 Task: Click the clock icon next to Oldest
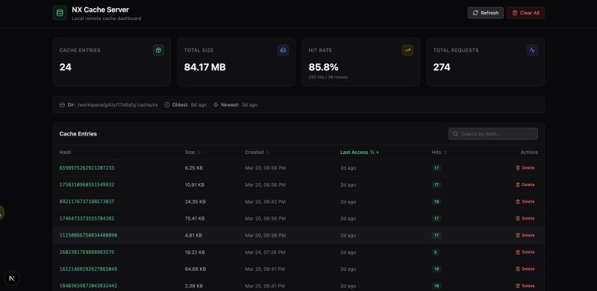[166, 104]
